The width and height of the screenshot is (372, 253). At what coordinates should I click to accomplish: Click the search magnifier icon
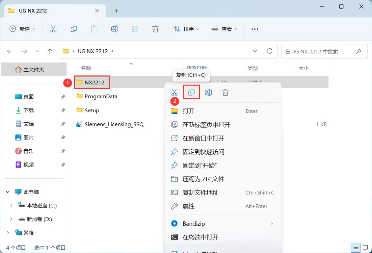coord(359,51)
